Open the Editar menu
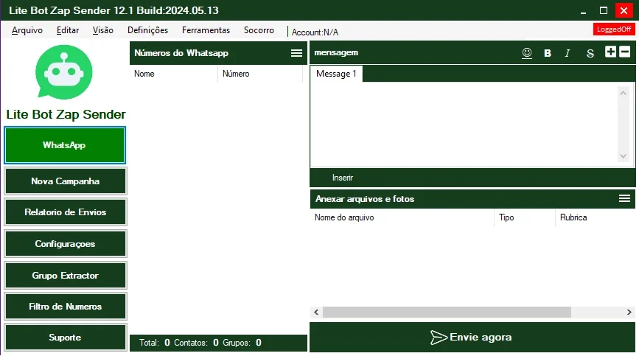 click(68, 30)
